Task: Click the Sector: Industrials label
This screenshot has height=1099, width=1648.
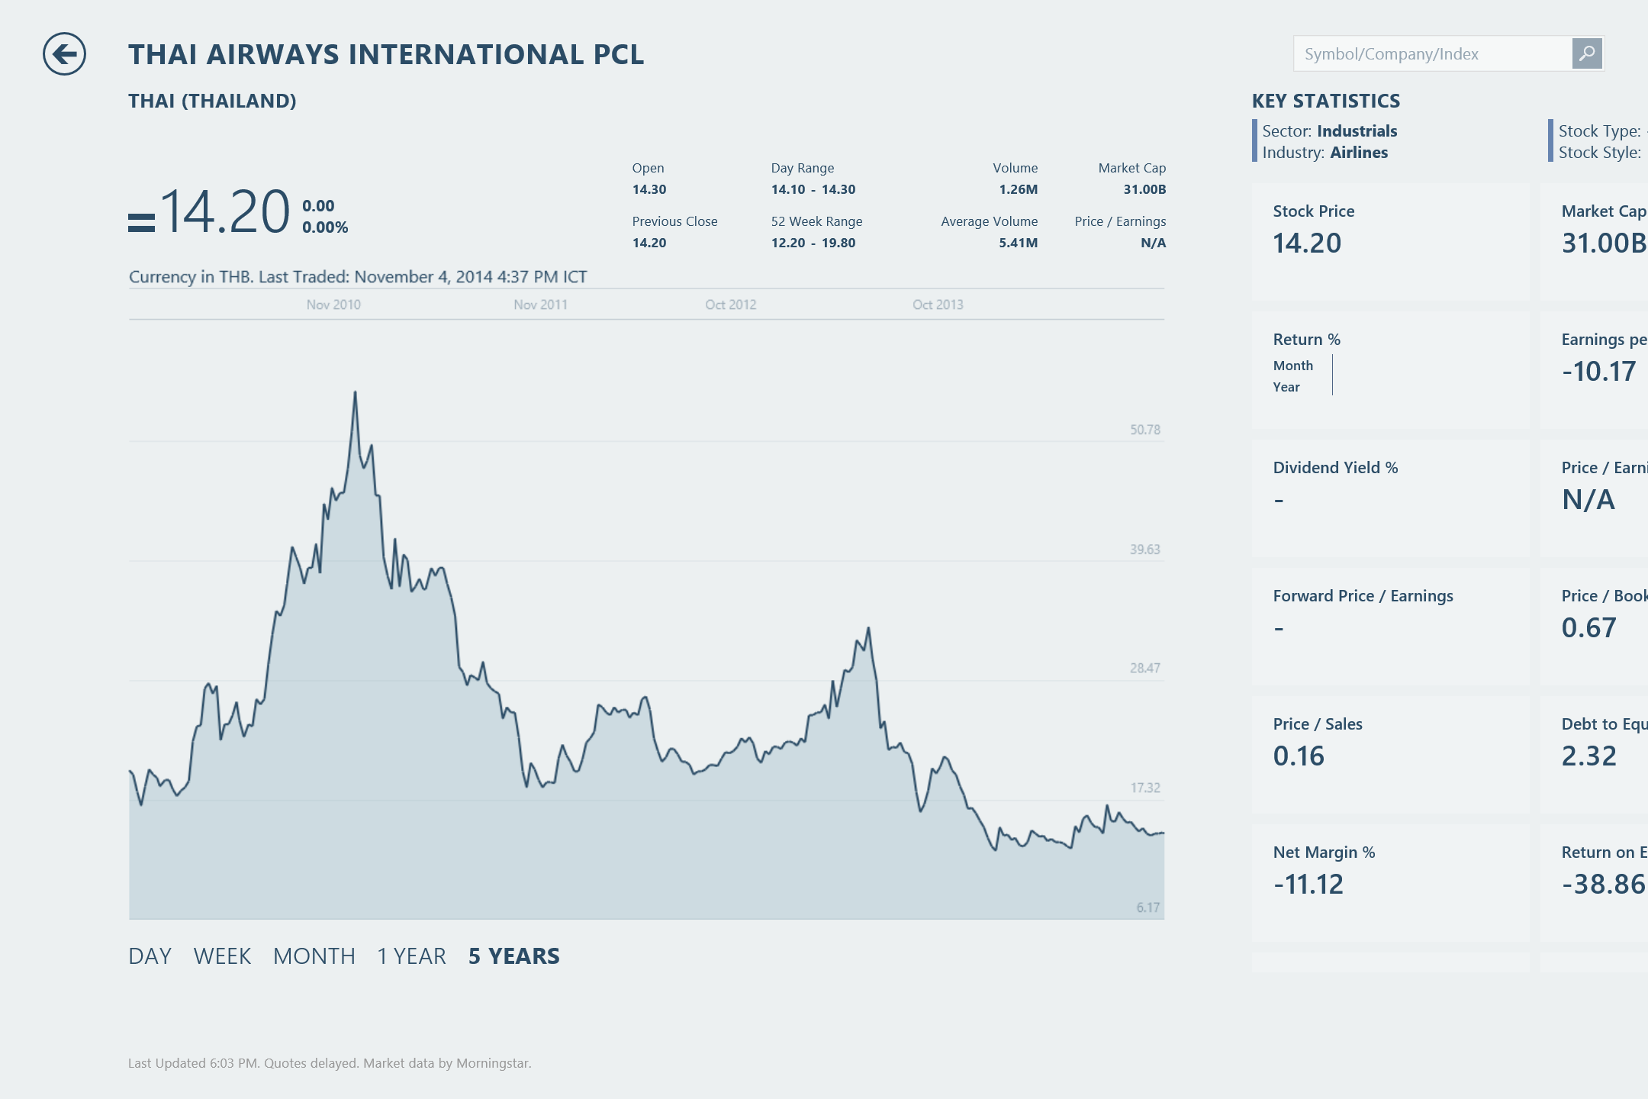Action: tap(1330, 131)
